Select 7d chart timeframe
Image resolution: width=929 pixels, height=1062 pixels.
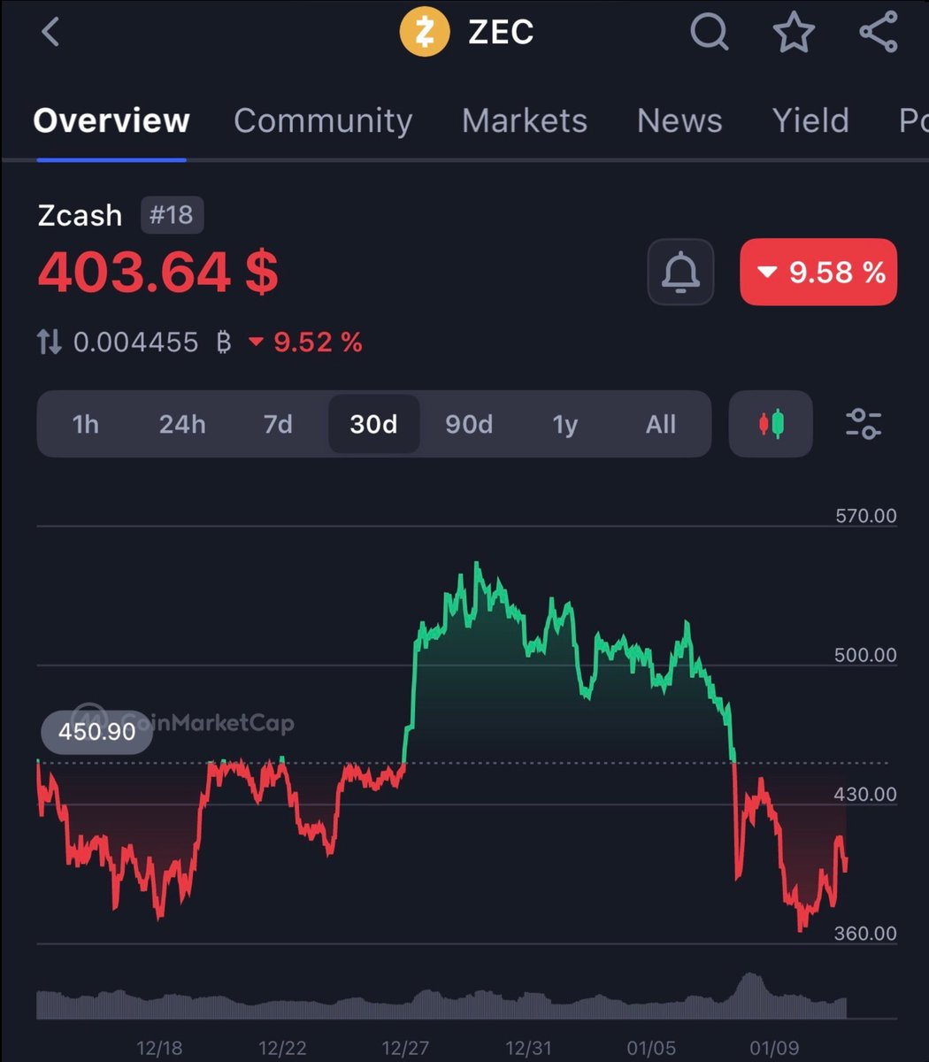pyautogui.click(x=278, y=424)
